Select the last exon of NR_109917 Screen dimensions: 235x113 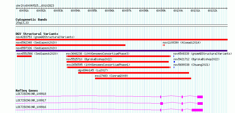point(200,103)
